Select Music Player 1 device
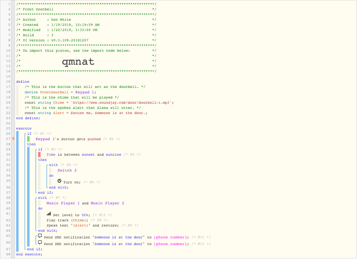Image resolution: width=359 pixels, height=259 pixels. 63,203
